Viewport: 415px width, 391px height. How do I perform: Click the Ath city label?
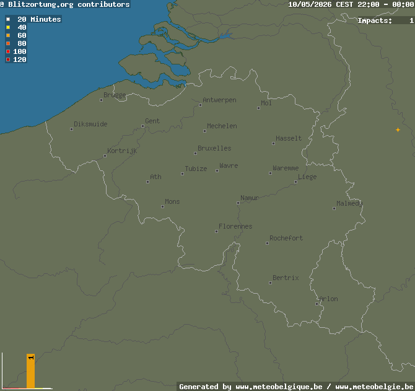click(155, 177)
